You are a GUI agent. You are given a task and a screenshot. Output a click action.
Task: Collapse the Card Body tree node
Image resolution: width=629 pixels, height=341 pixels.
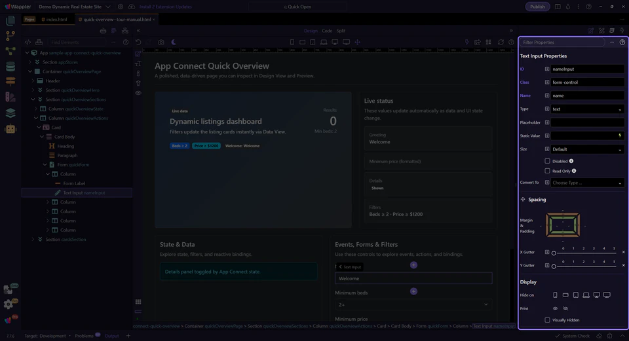(42, 137)
